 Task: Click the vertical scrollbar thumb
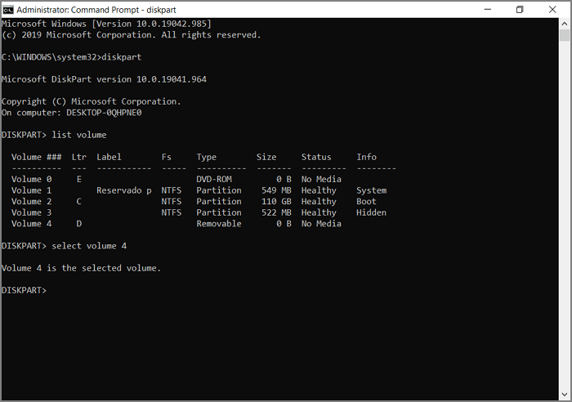coord(565,35)
